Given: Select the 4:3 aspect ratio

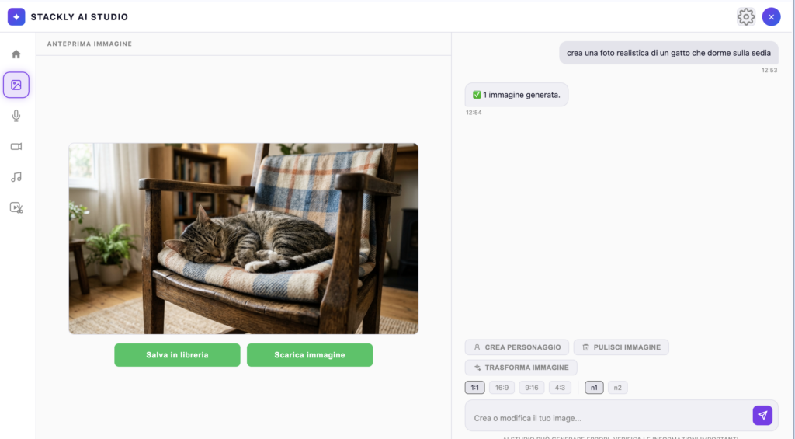Looking at the screenshot, I should tap(560, 388).
